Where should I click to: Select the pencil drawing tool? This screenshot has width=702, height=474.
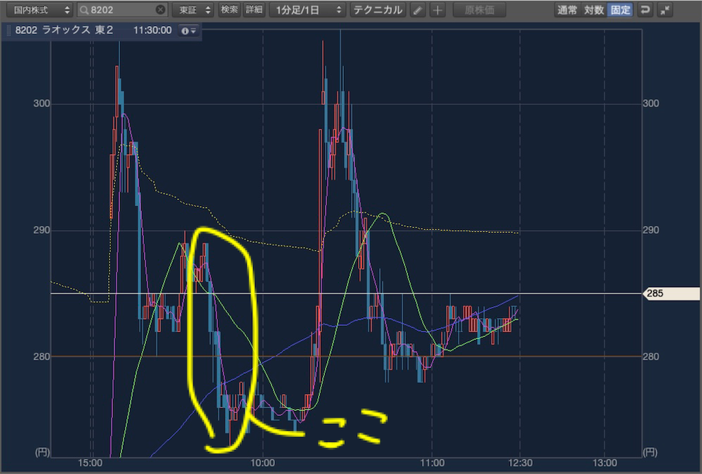click(x=417, y=10)
